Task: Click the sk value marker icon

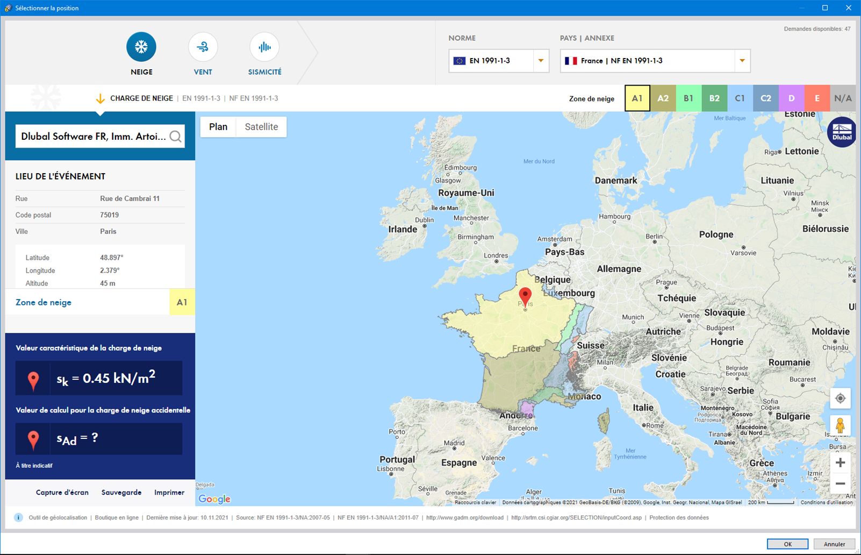Action: pos(33,380)
